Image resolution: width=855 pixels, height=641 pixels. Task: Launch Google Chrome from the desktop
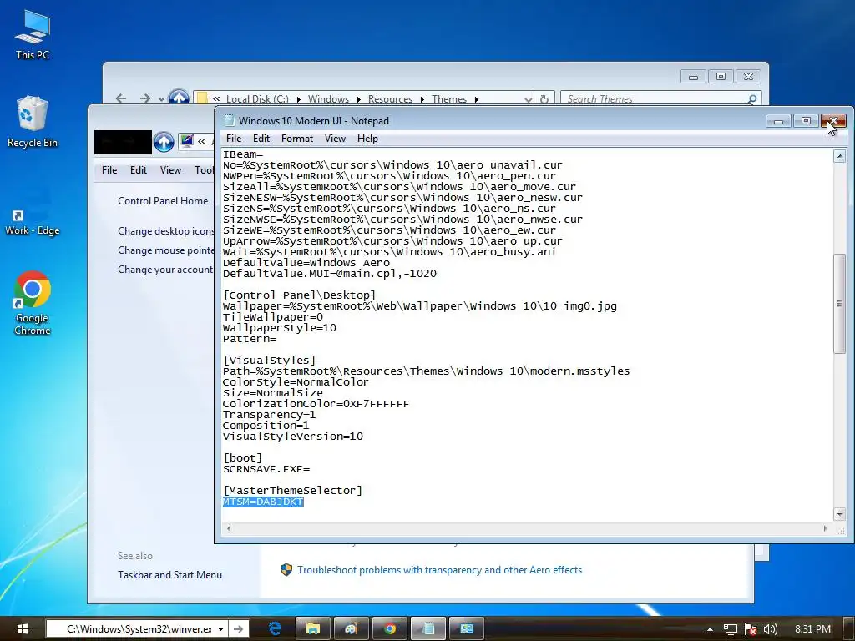[33, 302]
